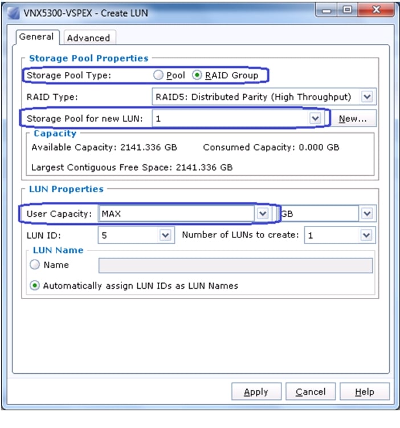400x428 pixels.
Task: Select the General tab
Action: 37,37
